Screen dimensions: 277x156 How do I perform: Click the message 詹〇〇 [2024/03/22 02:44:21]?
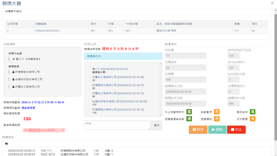click(110, 69)
